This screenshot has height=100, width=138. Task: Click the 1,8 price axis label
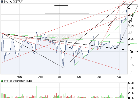pyautogui.click(x=130, y=72)
